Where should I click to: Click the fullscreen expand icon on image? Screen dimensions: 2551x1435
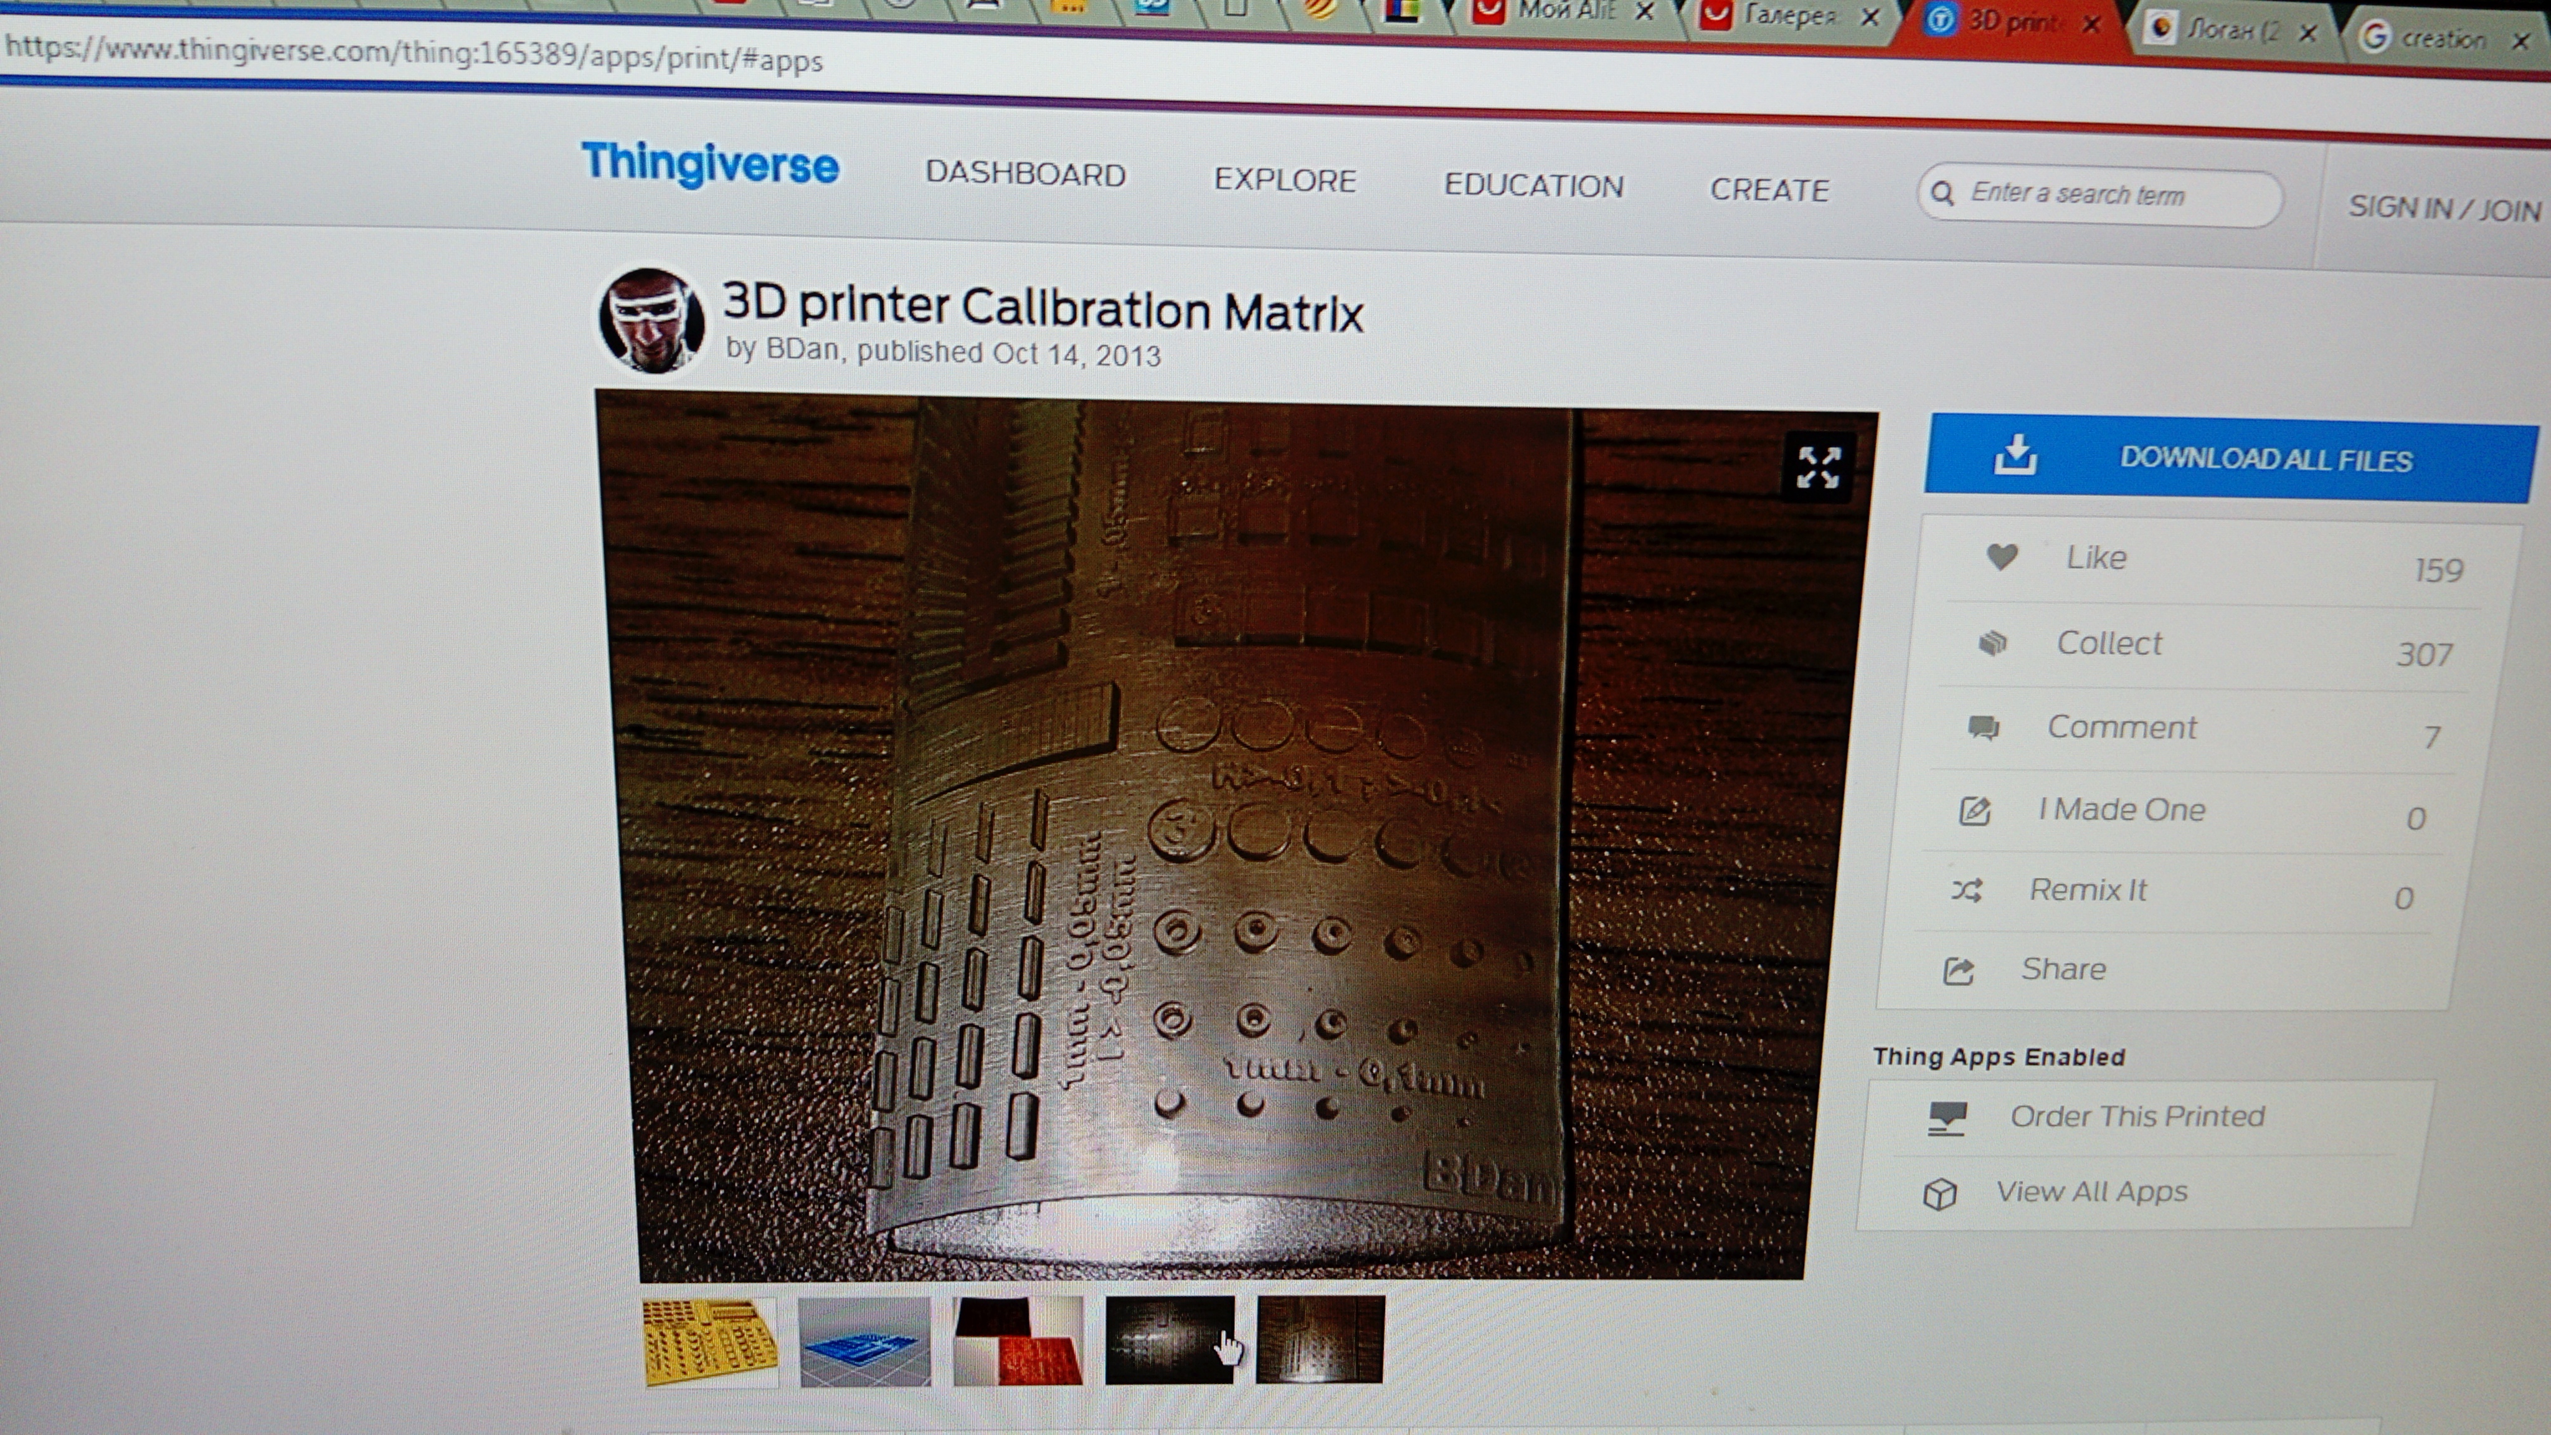click(1818, 466)
